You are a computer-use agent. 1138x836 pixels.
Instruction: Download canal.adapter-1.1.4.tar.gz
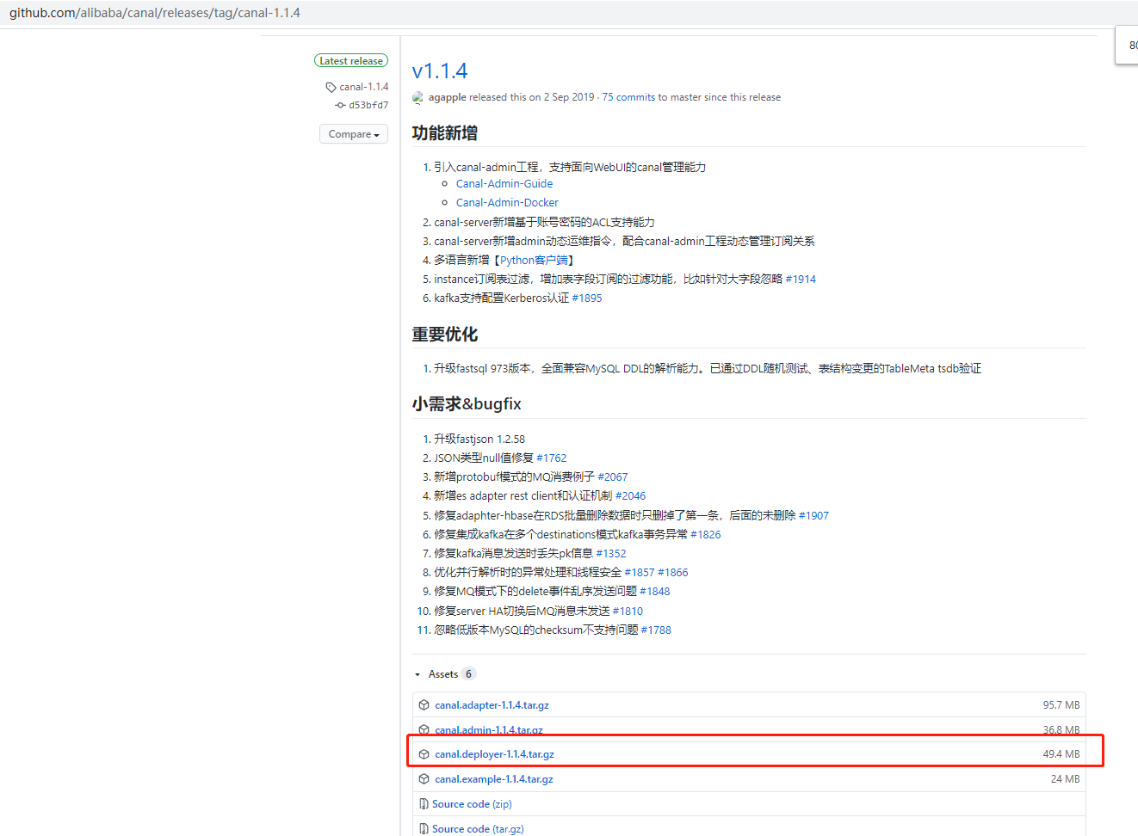(x=492, y=705)
